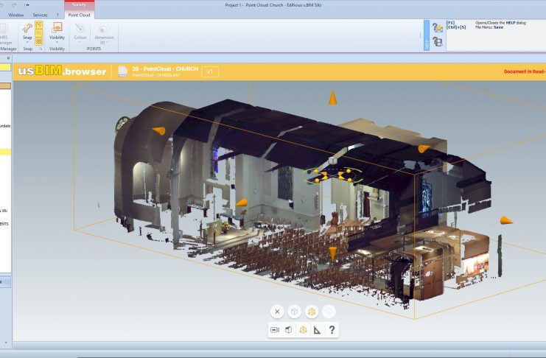This screenshot has height=358, width=546.
Task: Open the Snap tool in ribbon
Action: pyautogui.click(x=27, y=28)
